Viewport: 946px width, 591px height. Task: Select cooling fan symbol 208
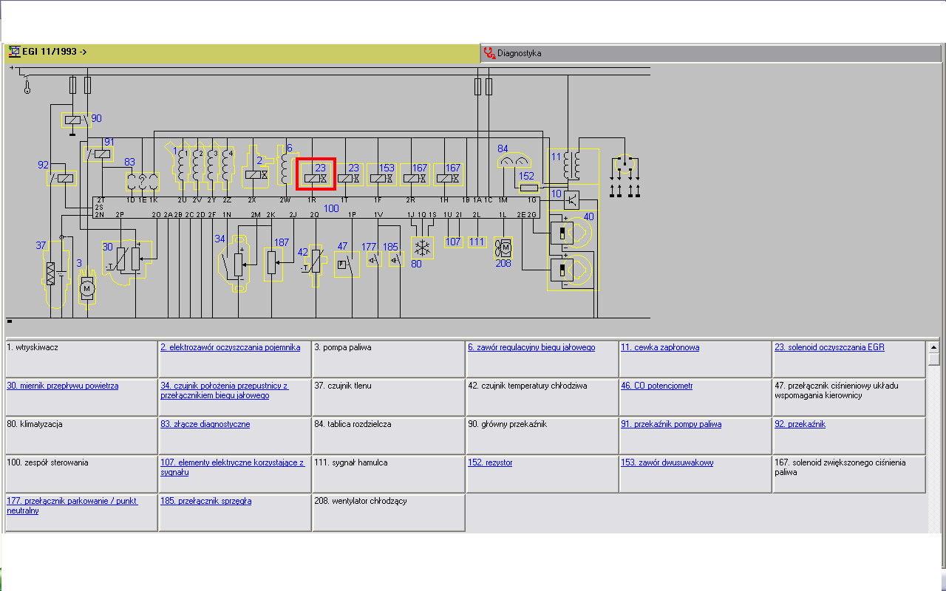[503, 247]
